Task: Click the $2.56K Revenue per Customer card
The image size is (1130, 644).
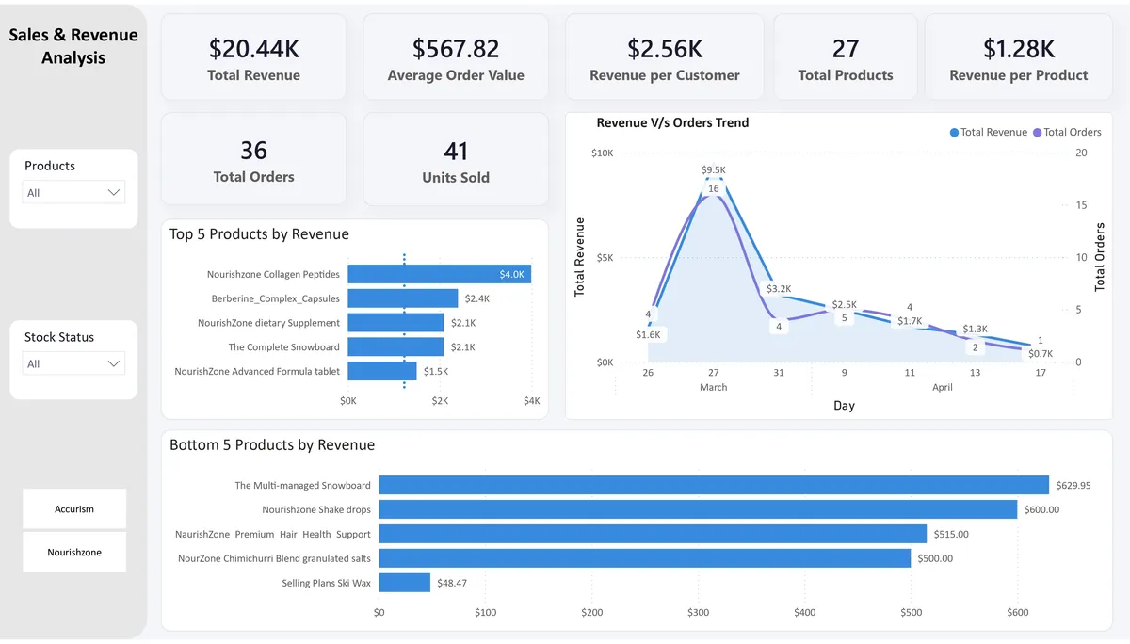Action: click(665, 57)
